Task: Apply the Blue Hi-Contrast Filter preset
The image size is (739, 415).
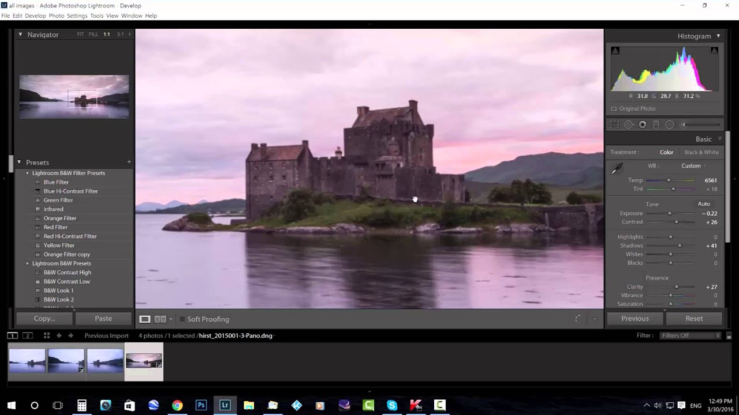Action: click(70, 191)
